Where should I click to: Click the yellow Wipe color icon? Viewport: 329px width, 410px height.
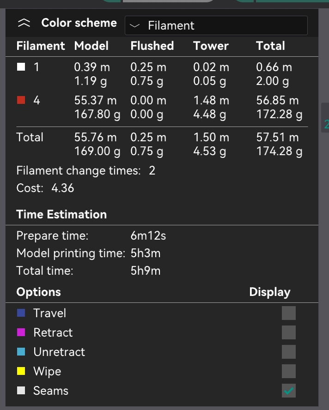pyautogui.click(x=21, y=371)
